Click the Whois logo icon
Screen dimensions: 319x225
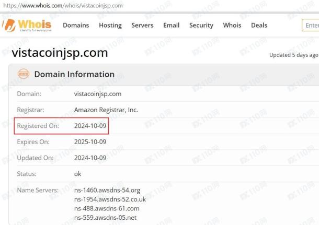click(27, 26)
